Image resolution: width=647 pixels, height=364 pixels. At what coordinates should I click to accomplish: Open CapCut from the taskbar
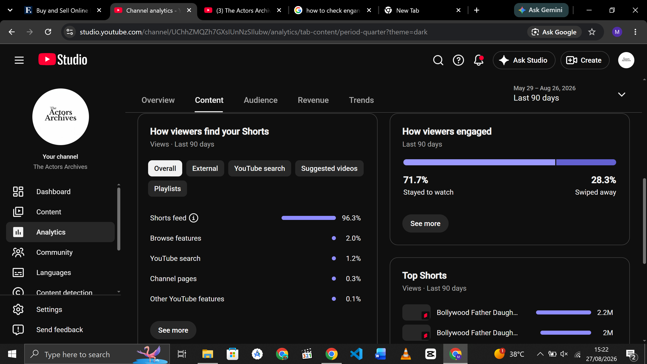[430, 354]
